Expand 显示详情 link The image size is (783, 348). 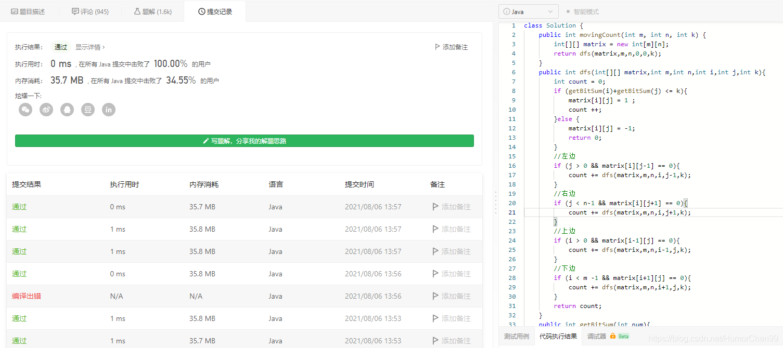(90, 47)
